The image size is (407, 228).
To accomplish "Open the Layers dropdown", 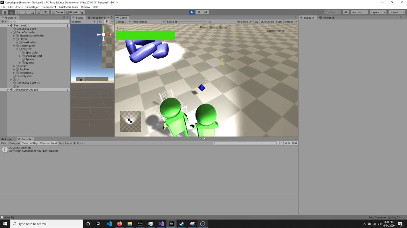I will coord(378,12).
